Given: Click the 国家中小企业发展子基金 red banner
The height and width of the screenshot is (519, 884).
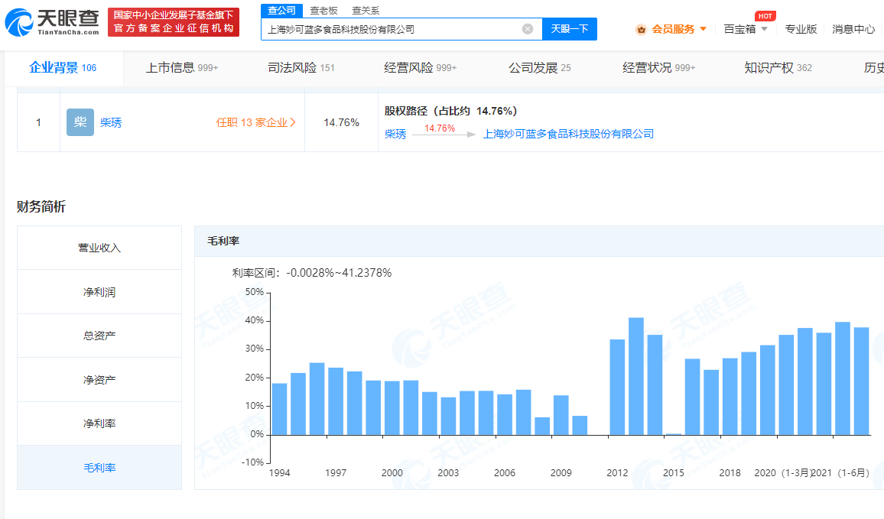Looking at the screenshot, I should 174,22.
